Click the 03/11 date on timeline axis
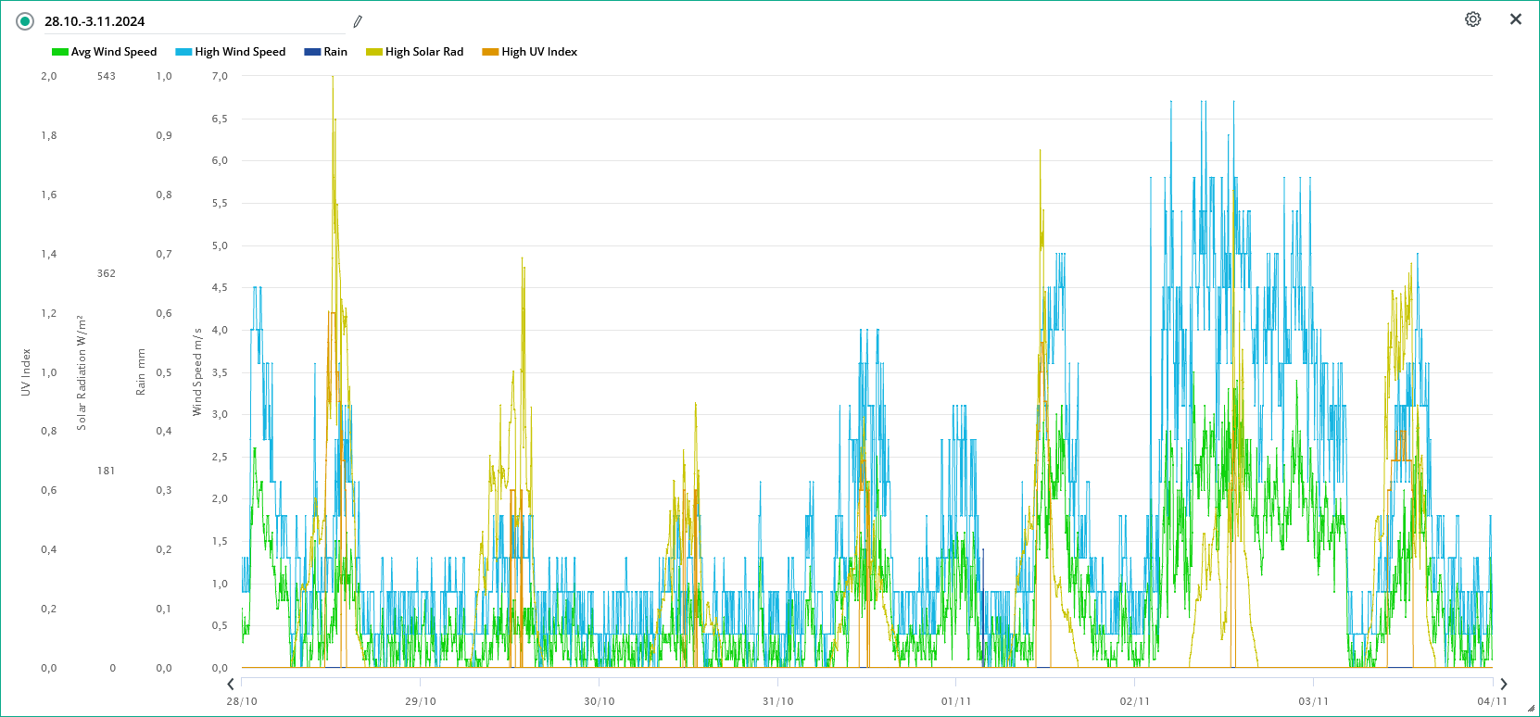Viewport: 1540px width, 717px height. pos(1313,701)
